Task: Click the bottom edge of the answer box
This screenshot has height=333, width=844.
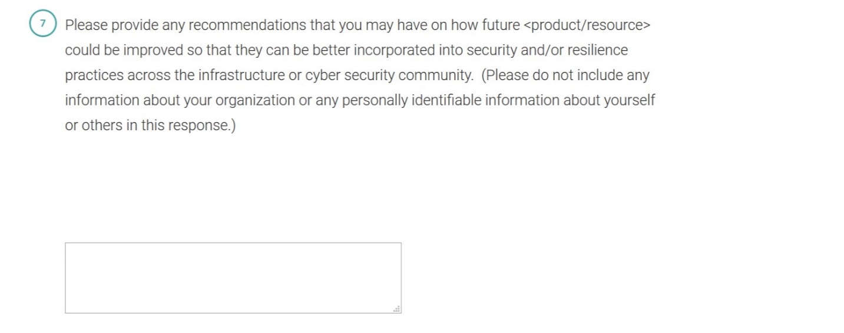Action: click(233, 312)
